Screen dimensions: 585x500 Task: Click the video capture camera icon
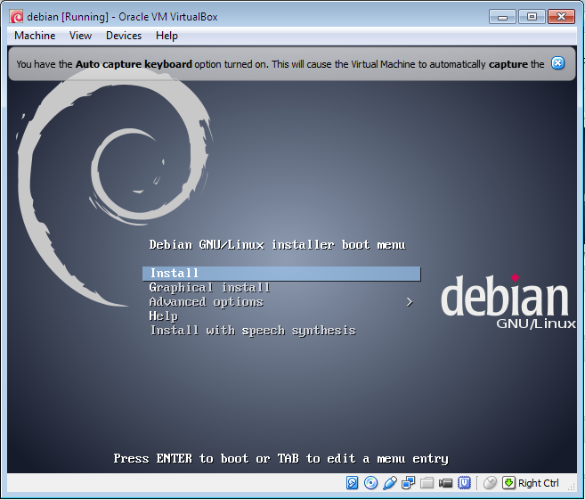[x=445, y=483]
